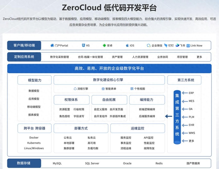Click the iOS Apple logo icon
The width and height of the screenshot is (219, 169).
127,45
